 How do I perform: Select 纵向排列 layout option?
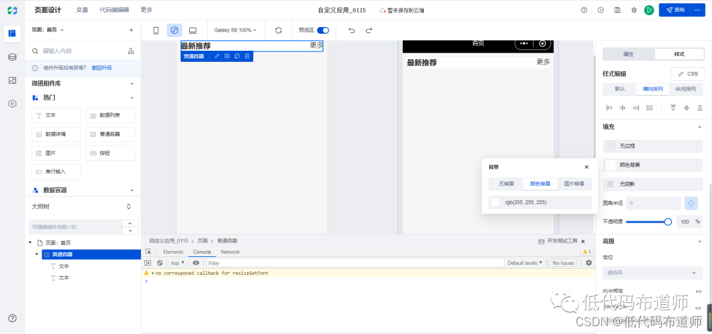point(686,89)
